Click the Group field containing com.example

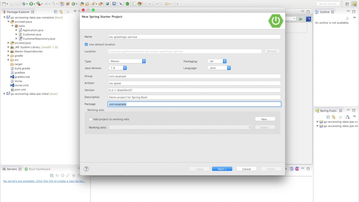click(194, 76)
